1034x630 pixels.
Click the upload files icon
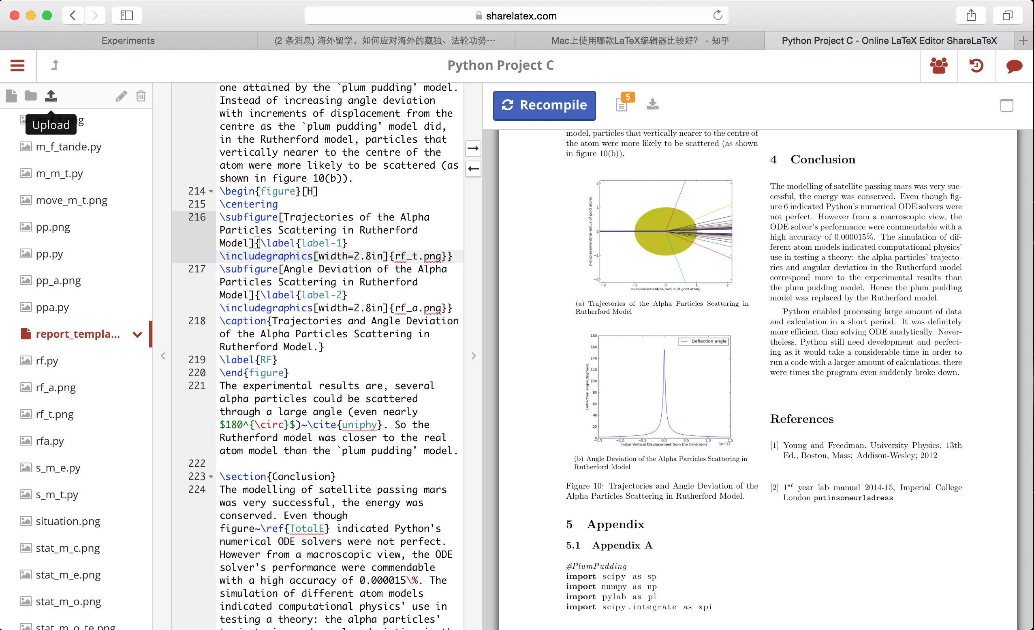click(51, 95)
